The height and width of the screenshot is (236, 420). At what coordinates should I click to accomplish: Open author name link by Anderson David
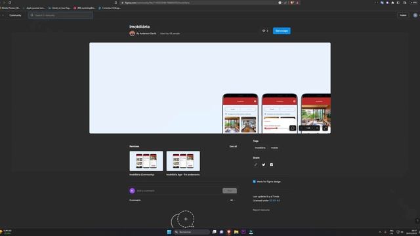click(146, 33)
